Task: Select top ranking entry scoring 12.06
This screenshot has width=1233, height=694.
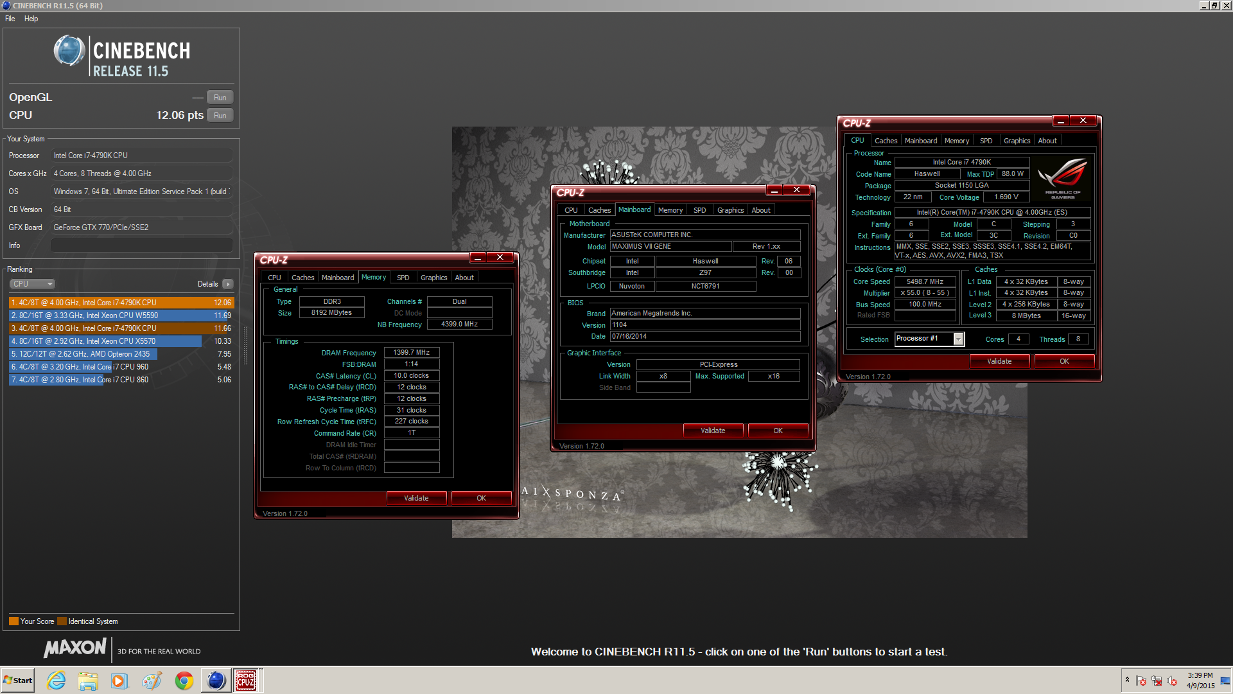Action: [121, 303]
